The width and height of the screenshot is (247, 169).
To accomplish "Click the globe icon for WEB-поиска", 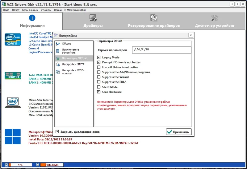I will point(58,72).
